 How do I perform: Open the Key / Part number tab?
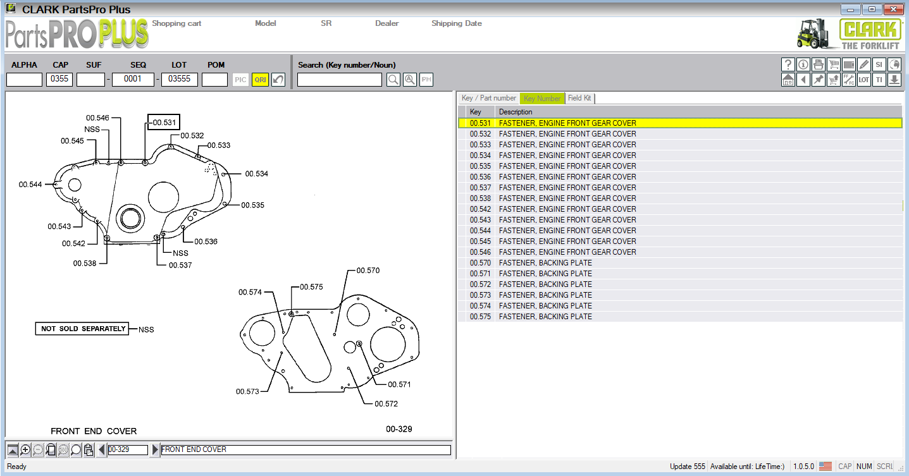pyautogui.click(x=488, y=98)
